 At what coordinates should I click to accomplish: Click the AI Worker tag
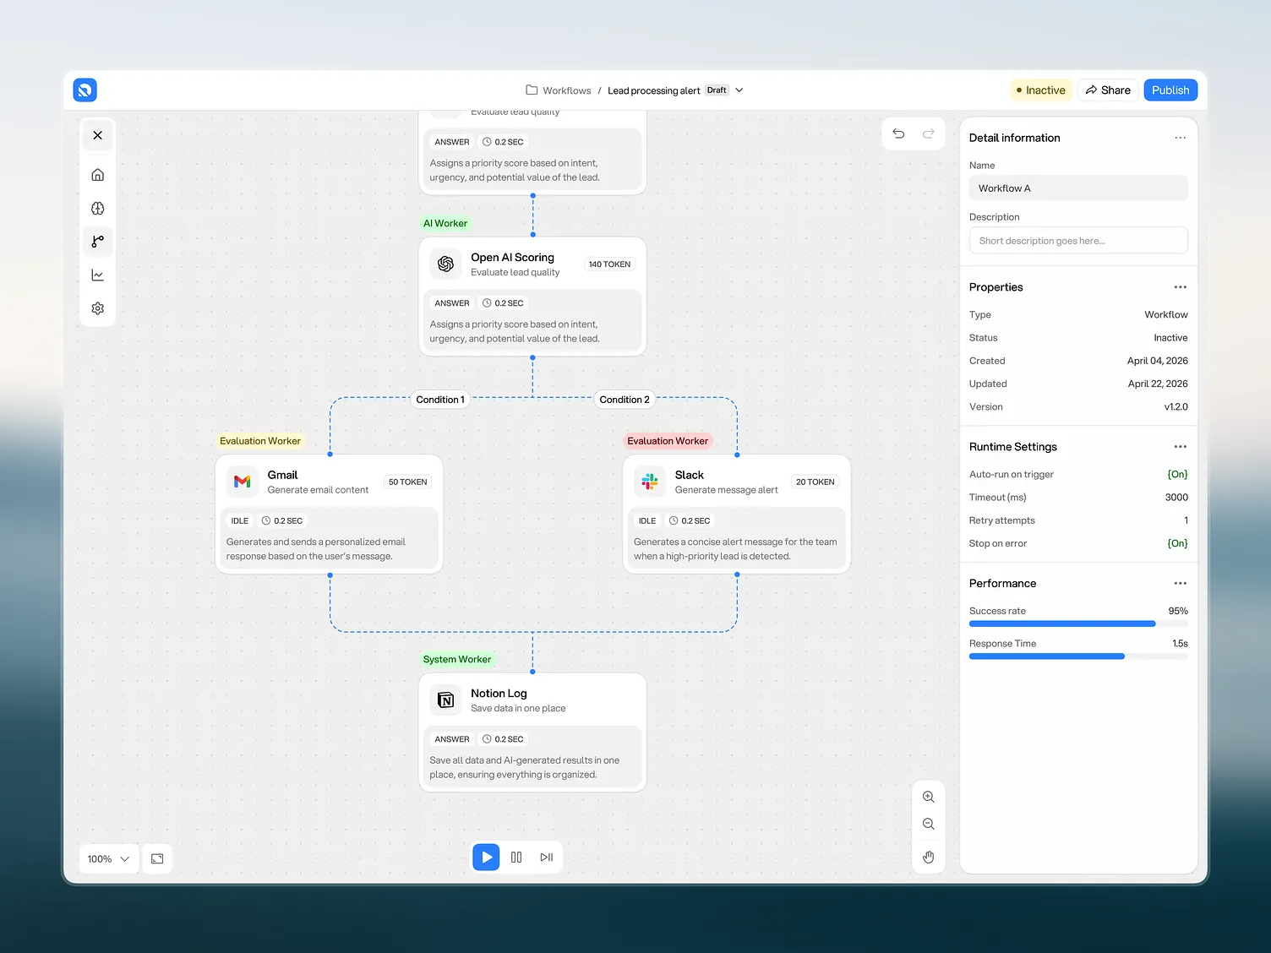coord(445,224)
